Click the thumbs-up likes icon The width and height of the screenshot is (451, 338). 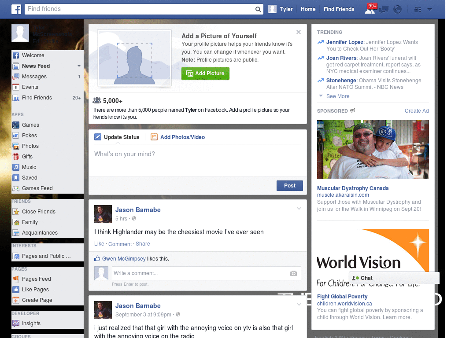tap(97, 258)
